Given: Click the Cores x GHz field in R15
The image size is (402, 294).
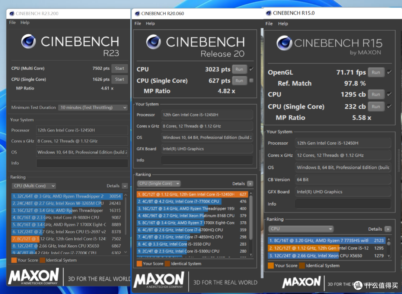Looking at the screenshot, I should [x=343, y=155].
